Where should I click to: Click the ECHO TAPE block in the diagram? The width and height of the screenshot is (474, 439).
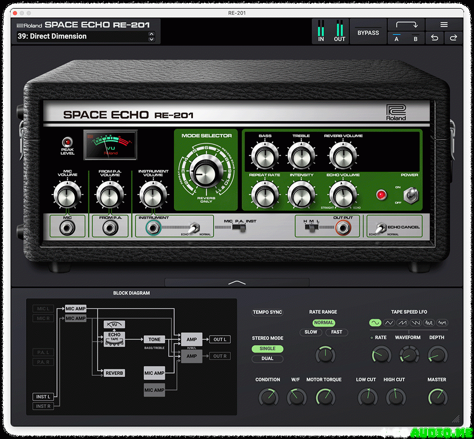(x=114, y=339)
